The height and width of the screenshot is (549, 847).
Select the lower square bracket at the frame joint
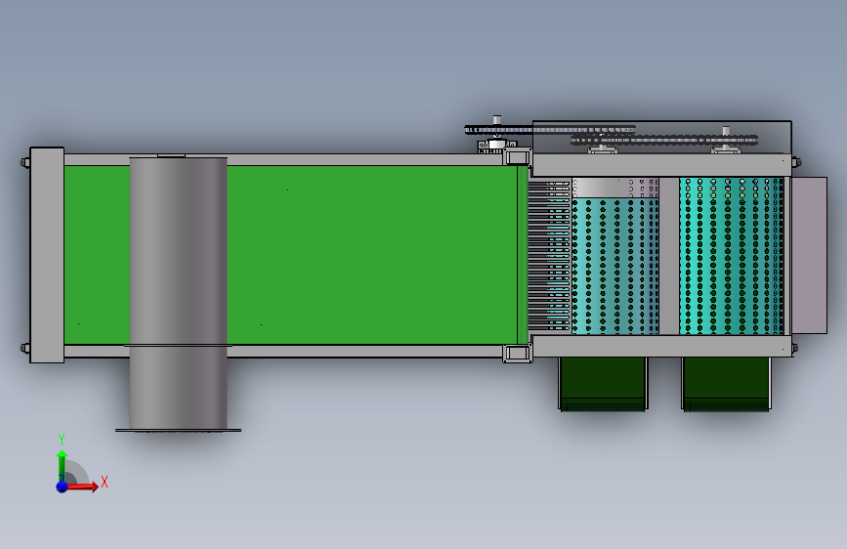tap(517, 354)
